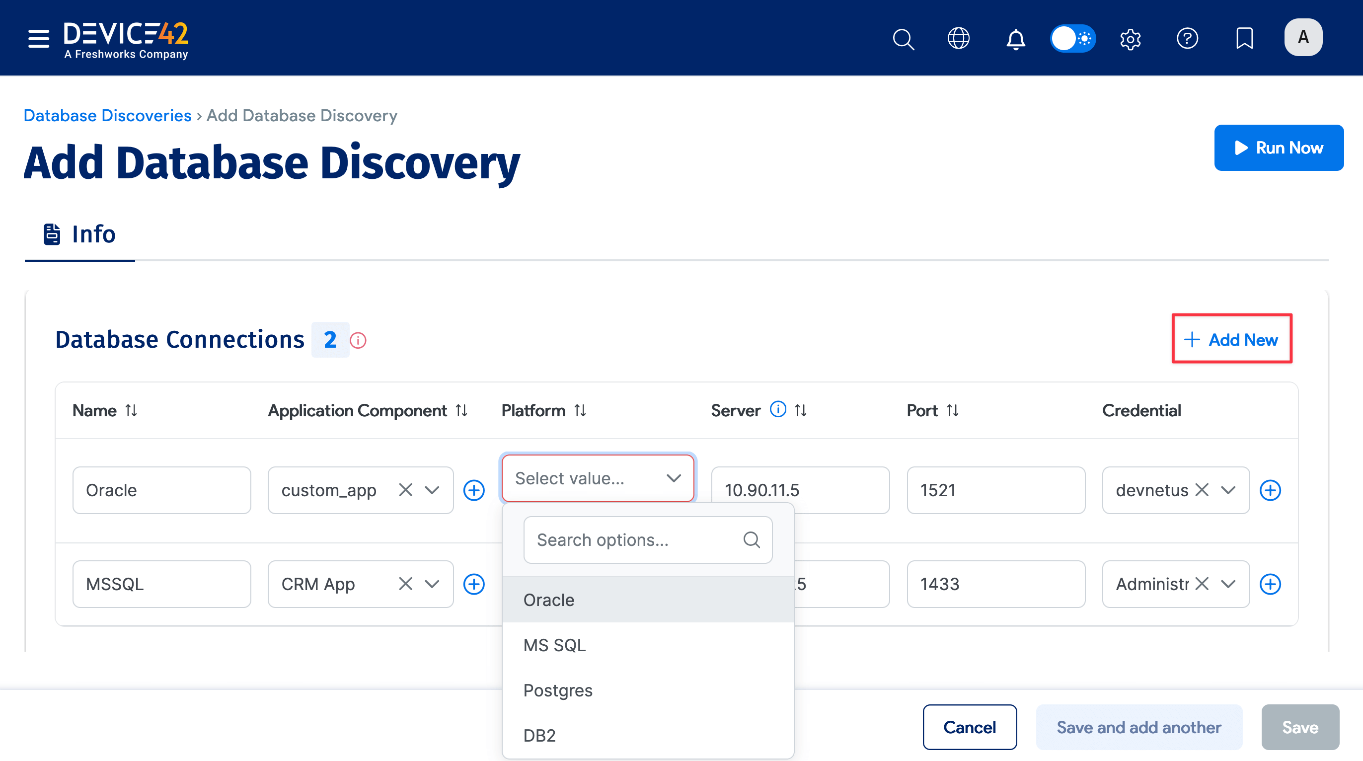Toggle the dark mode switch
This screenshot has height=761, width=1363.
(1072, 38)
